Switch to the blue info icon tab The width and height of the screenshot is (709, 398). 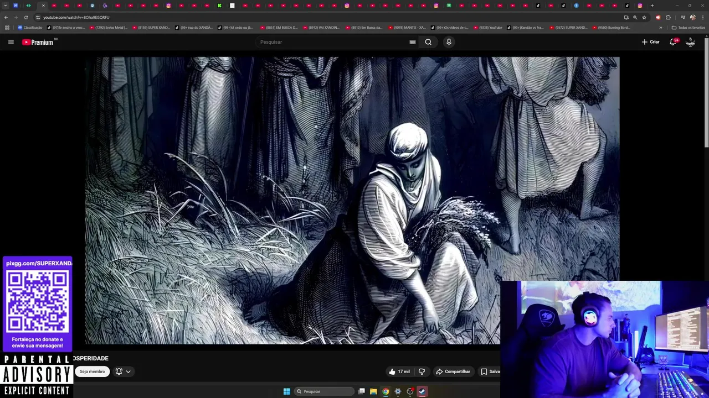pos(576,6)
